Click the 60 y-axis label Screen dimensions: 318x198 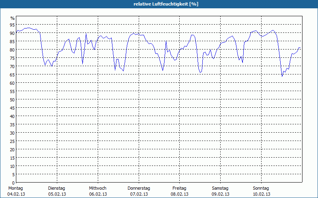click(x=12, y=83)
